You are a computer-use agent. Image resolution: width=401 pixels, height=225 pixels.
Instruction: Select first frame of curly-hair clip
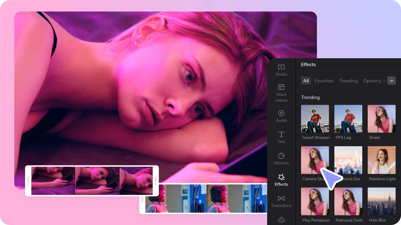(176, 199)
